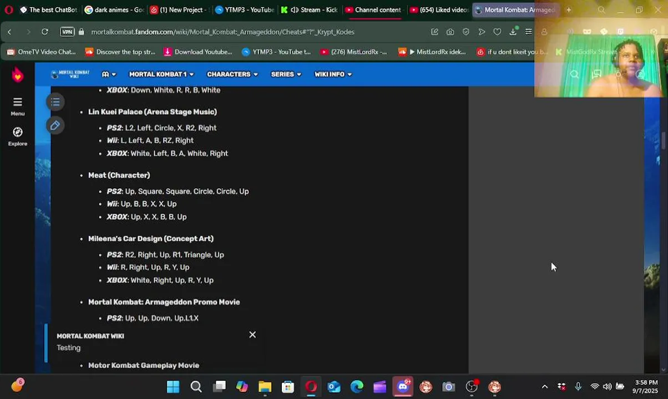Viewport: 668px width, 399px height.
Task: Click 'XBOX: White, Right, Up, R, Y, Up' line
Action: coord(160,280)
